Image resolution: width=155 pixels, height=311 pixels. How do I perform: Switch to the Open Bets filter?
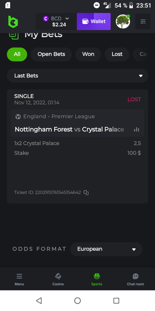tap(51, 54)
